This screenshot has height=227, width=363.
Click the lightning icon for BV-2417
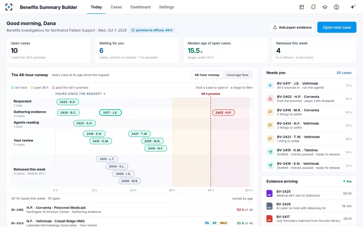tap(270, 86)
